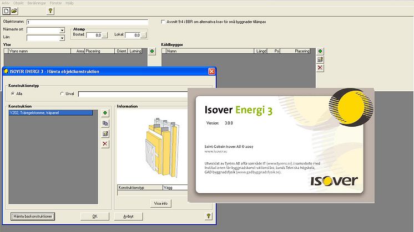Open the Arkiv menu
Screen dimensions: 414x232
(x=6, y=3)
